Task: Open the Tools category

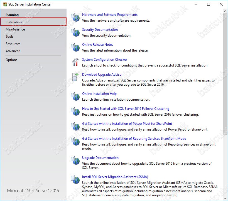Action: (9, 37)
